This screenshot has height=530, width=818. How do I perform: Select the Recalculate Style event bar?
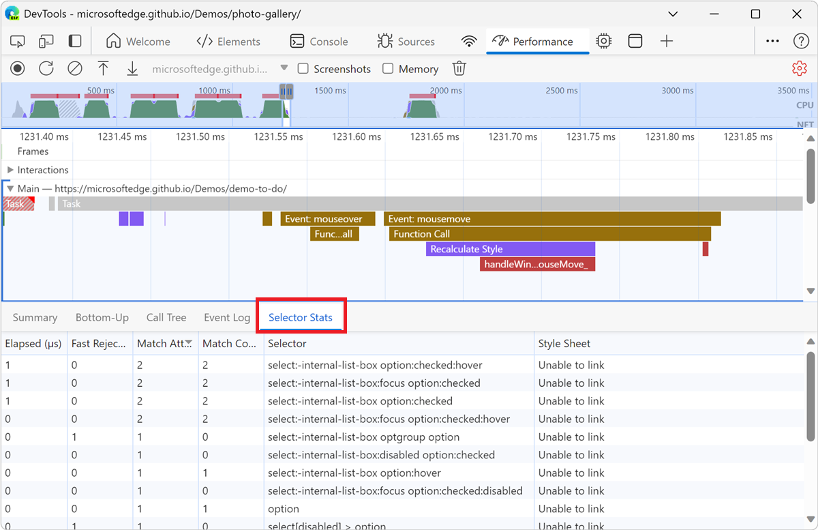(510, 249)
